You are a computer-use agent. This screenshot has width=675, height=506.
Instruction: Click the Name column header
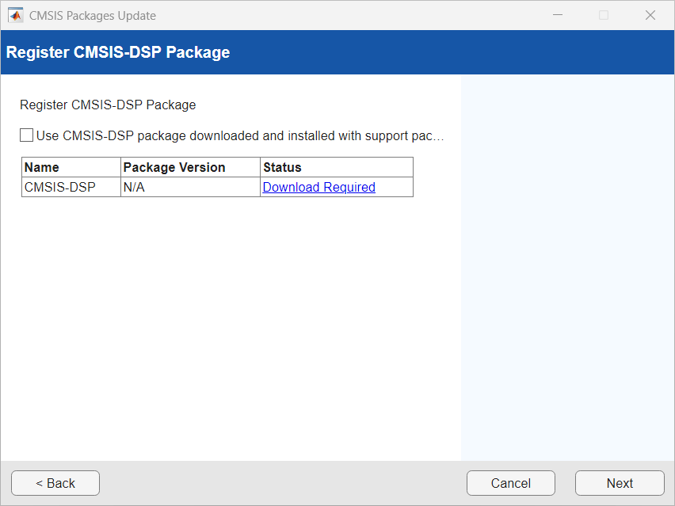coord(71,167)
